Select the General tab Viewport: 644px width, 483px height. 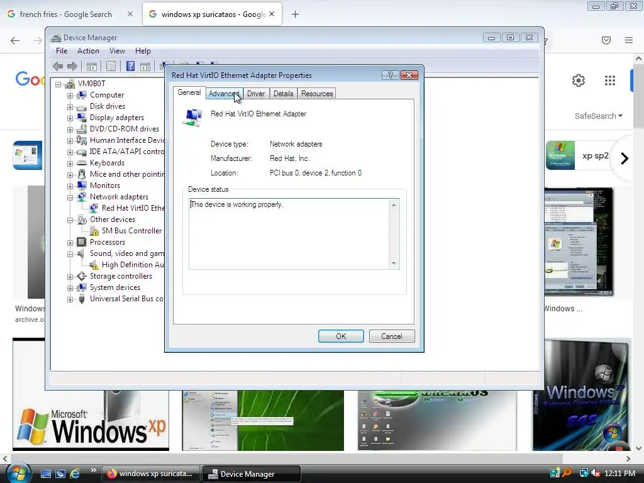189,93
